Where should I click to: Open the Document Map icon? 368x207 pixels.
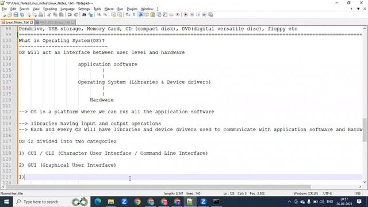click(153, 15)
